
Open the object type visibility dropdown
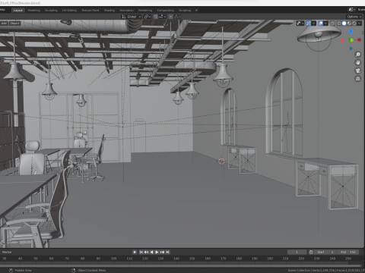[x=300, y=24]
